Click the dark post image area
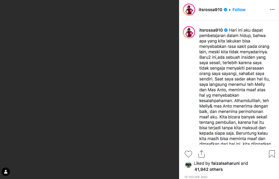 coord(89,89)
